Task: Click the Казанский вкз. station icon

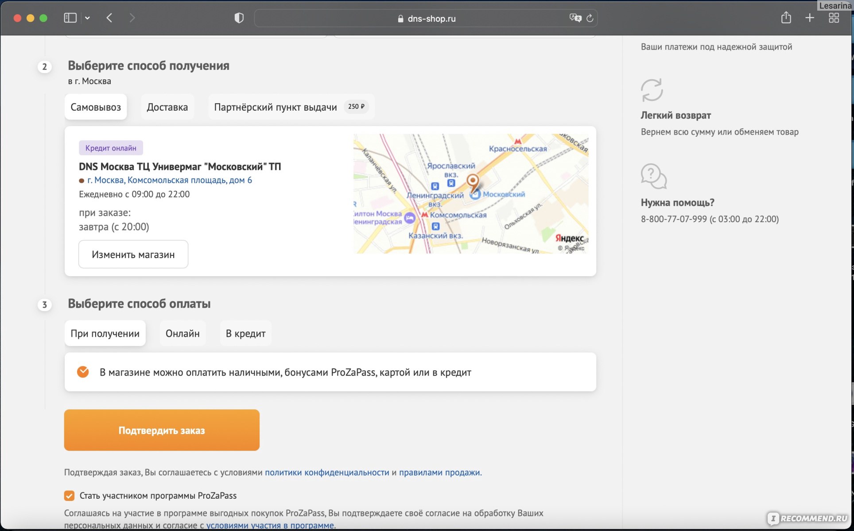Action: (x=436, y=226)
